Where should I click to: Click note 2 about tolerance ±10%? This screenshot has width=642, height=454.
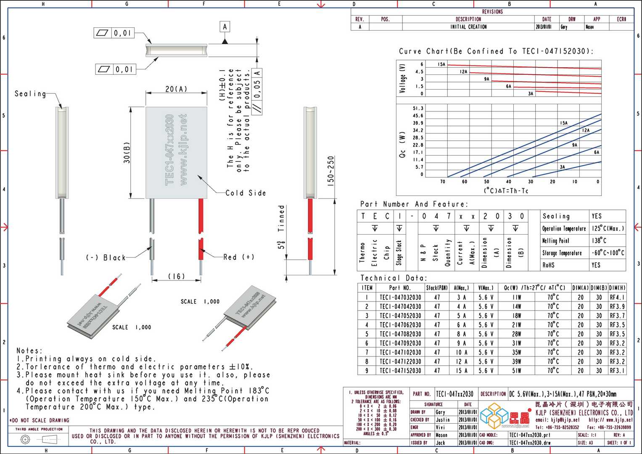(135, 367)
